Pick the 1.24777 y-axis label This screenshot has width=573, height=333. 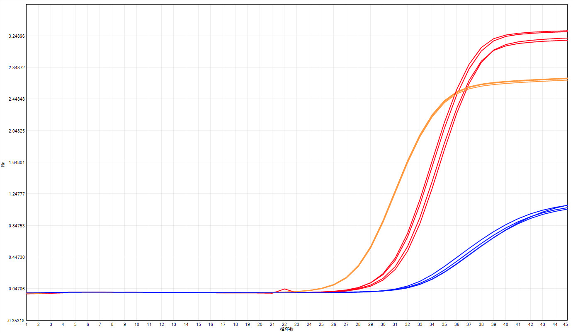(x=17, y=194)
